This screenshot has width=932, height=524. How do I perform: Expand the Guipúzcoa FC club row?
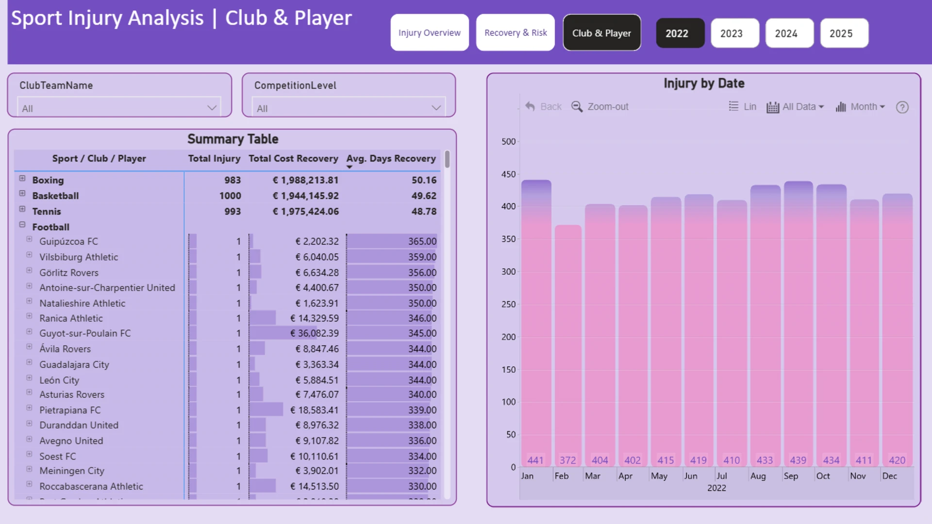[x=29, y=239]
